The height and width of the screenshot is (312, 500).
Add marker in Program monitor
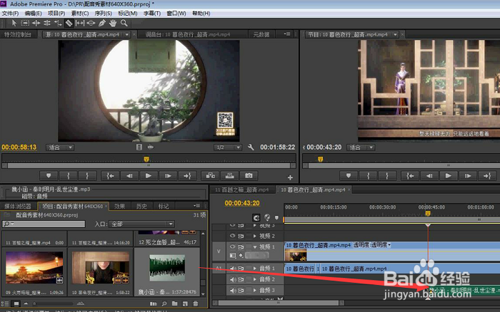point(349,175)
